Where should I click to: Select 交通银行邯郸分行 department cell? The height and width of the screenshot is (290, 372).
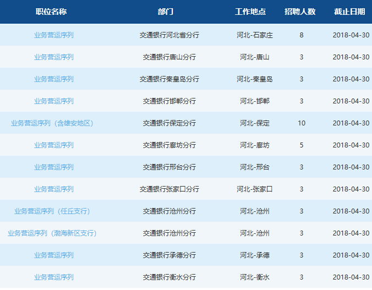pos(169,101)
